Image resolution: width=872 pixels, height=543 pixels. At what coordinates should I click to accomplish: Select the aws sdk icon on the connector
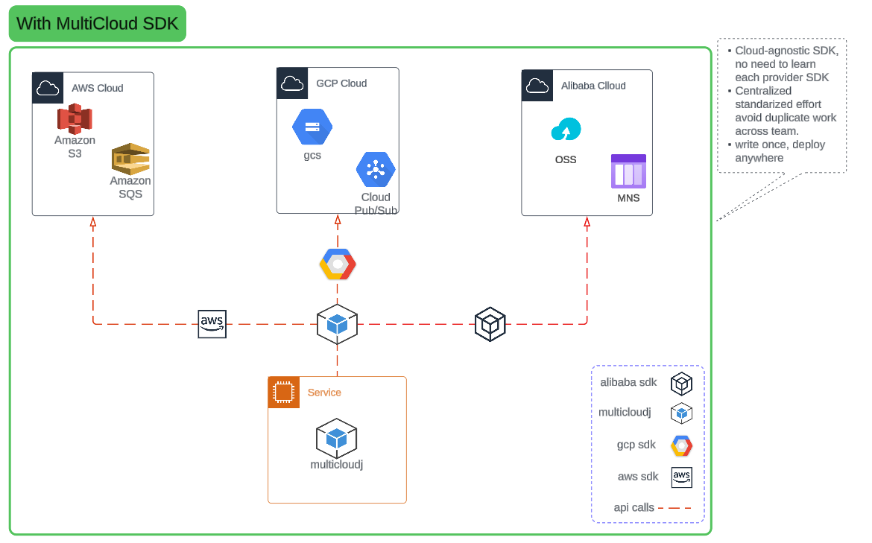click(x=212, y=323)
